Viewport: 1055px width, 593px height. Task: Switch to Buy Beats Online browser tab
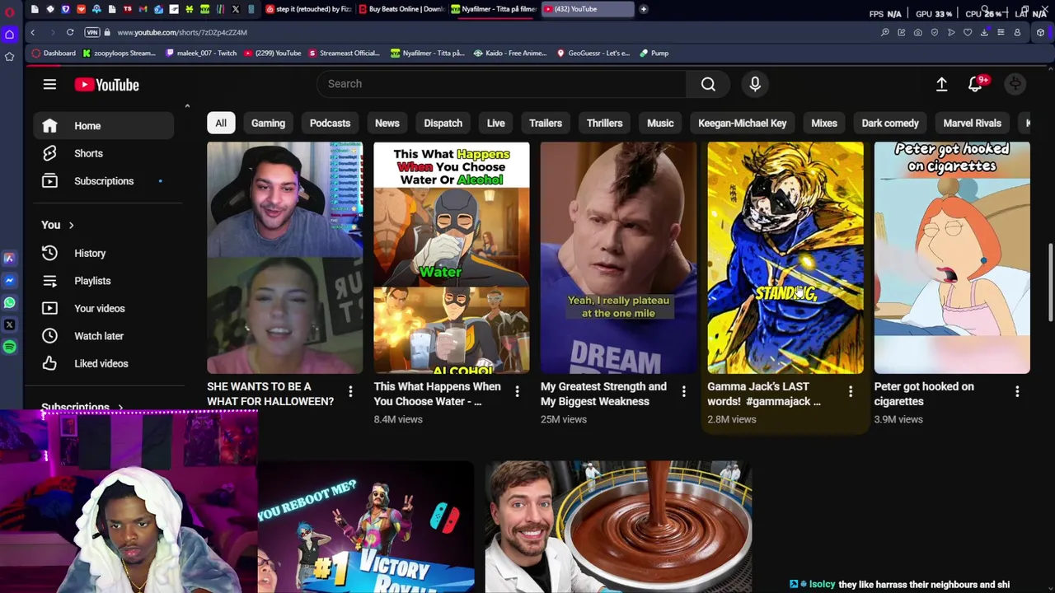coord(401,9)
